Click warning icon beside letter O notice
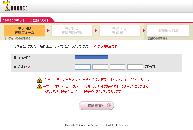The width and height of the screenshot is (193, 130). [x=39, y=87]
